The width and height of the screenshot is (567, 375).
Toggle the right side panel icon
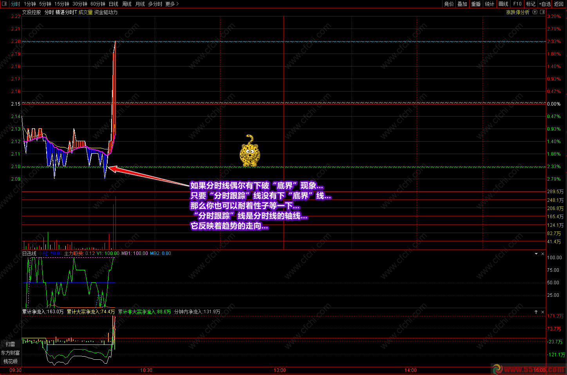542,12
